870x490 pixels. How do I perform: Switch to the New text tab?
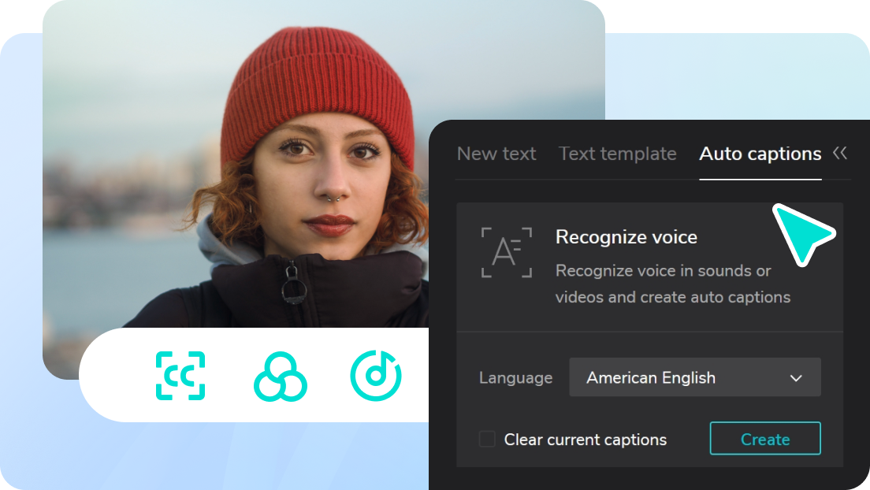point(496,154)
